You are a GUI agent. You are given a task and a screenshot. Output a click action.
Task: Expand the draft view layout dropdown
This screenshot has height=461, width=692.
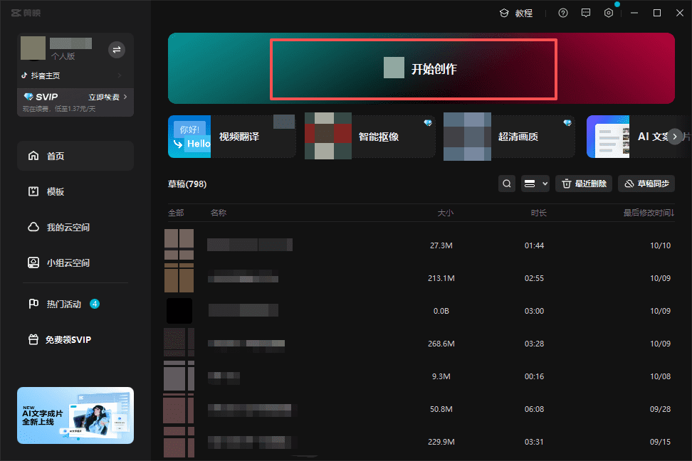pyautogui.click(x=535, y=184)
